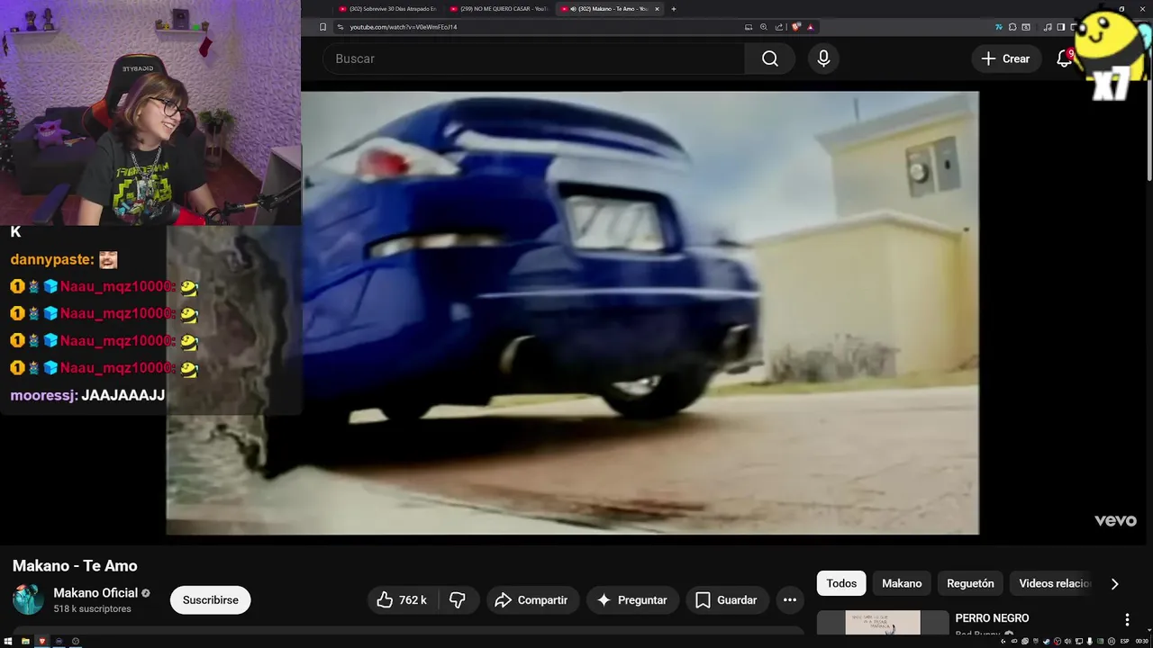Open Makano Oficial channel avatar
1153x648 pixels.
27,599
